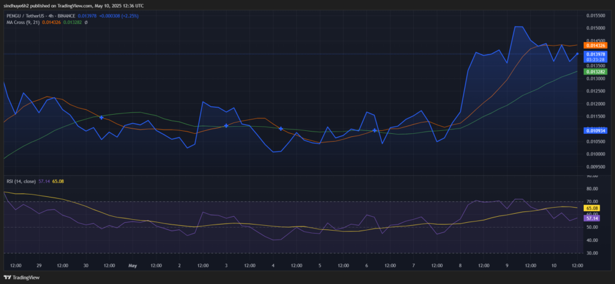This screenshot has height=284, width=615.
Task: Click the null symbol after MA Cross values
Action: [x=86, y=23]
